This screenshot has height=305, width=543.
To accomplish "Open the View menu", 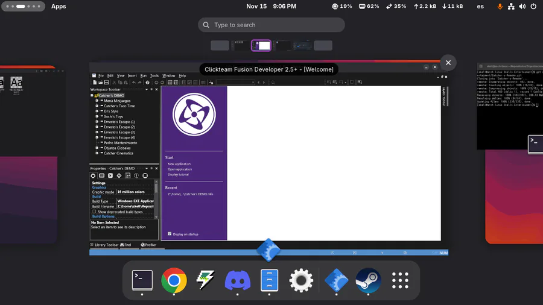I will click(x=121, y=76).
